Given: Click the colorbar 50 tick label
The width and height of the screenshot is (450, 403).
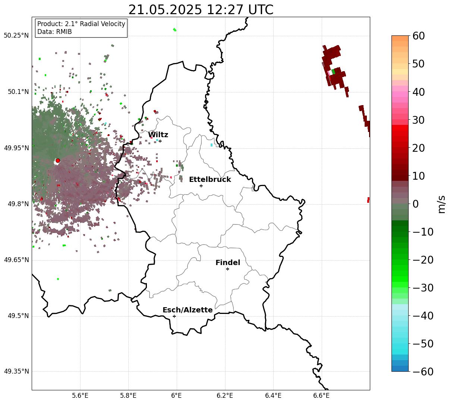Looking at the screenshot, I should pyautogui.click(x=418, y=64).
